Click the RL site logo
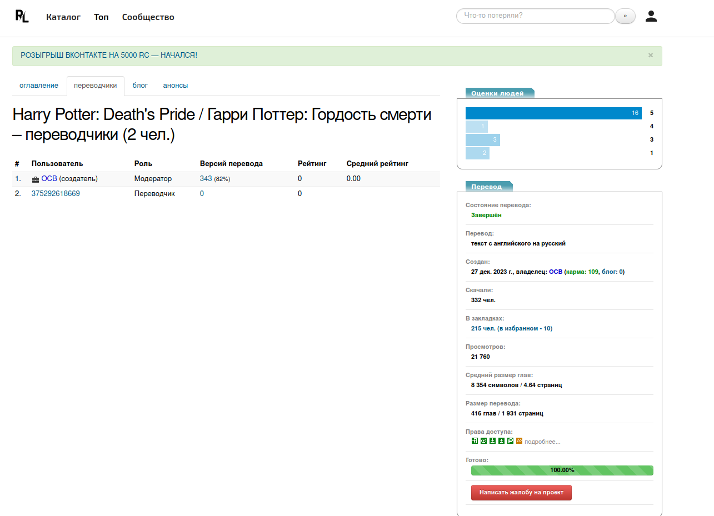Viewport: 714px width, 516px height. (22, 16)
